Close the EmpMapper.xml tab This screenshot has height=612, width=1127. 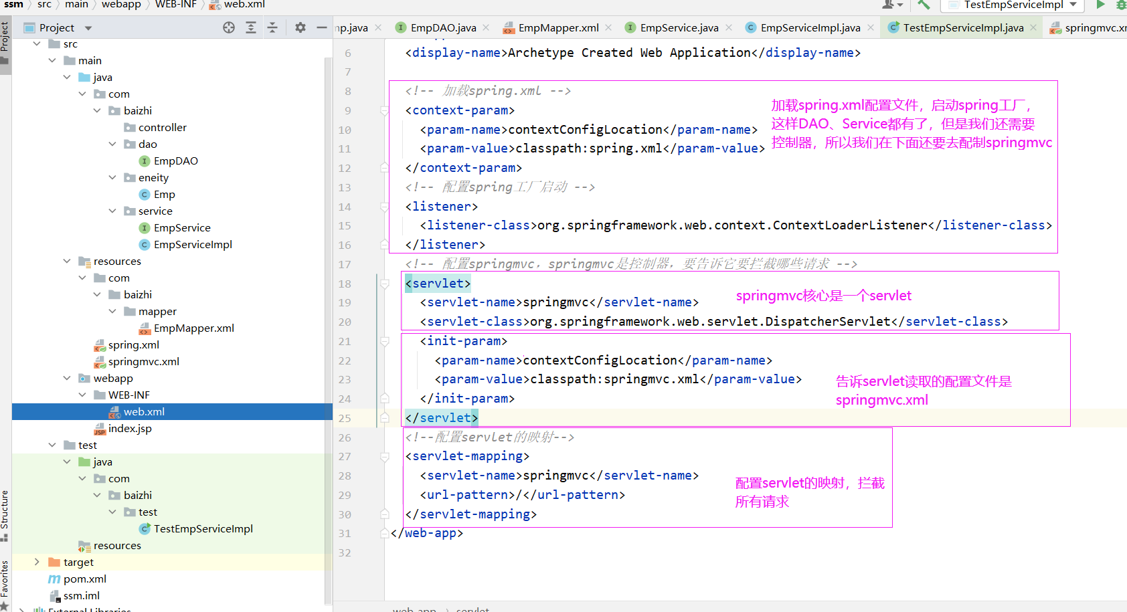click(608, 27)
